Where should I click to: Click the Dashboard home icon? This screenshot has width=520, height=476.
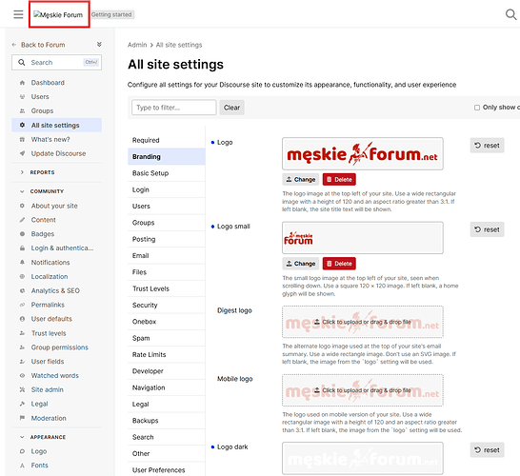click(x=22, y=83)
